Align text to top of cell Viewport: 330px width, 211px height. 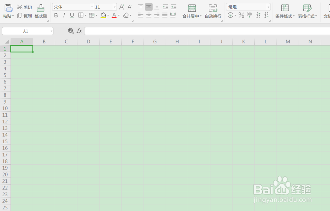point(141,7)
